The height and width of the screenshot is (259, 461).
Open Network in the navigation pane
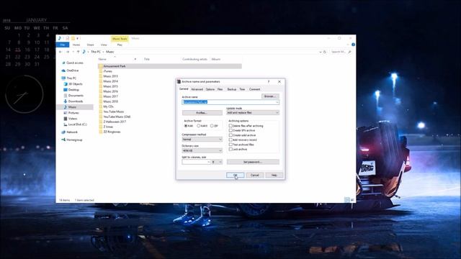click(x=72, y=132)
